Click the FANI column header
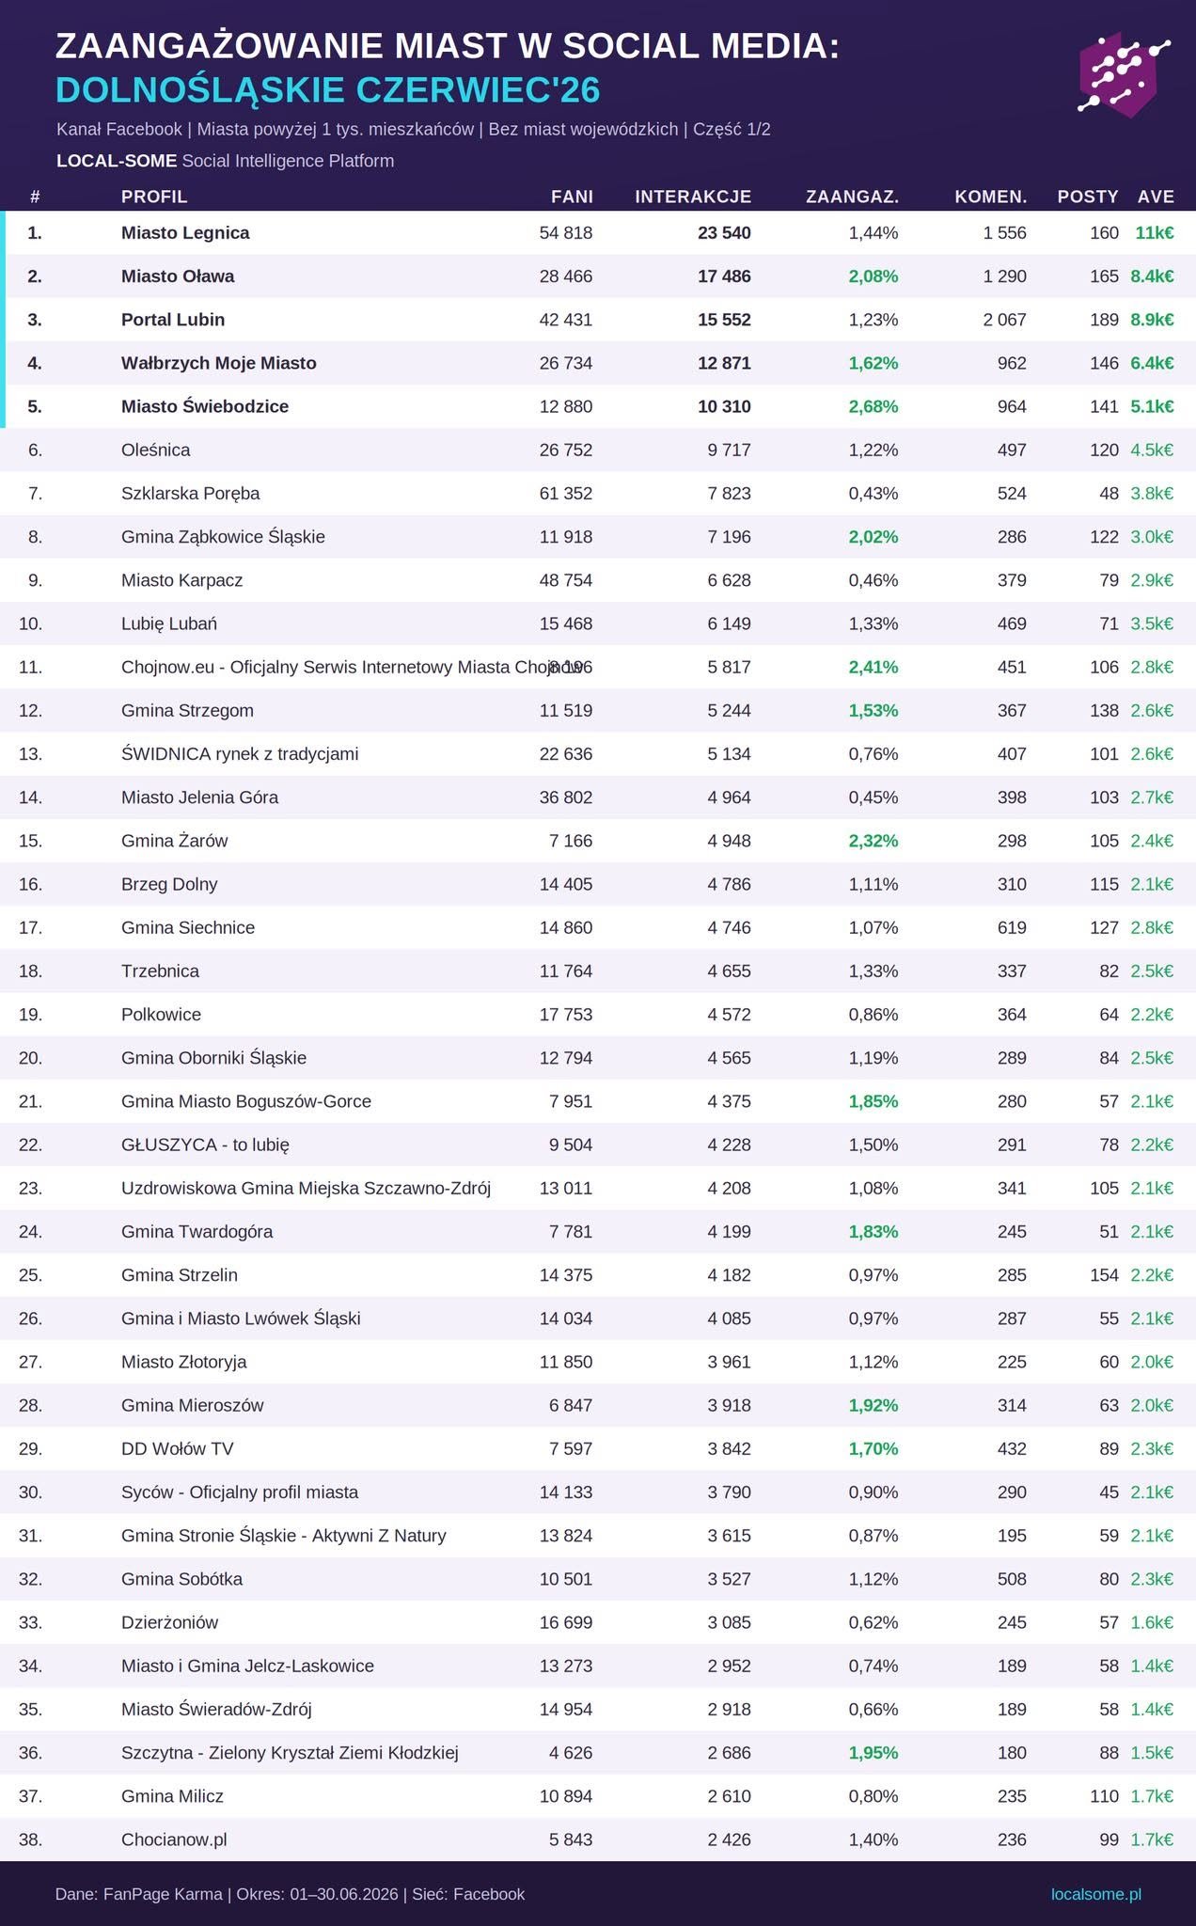The image size is (1196, 1926). click(x=572, y=197)
